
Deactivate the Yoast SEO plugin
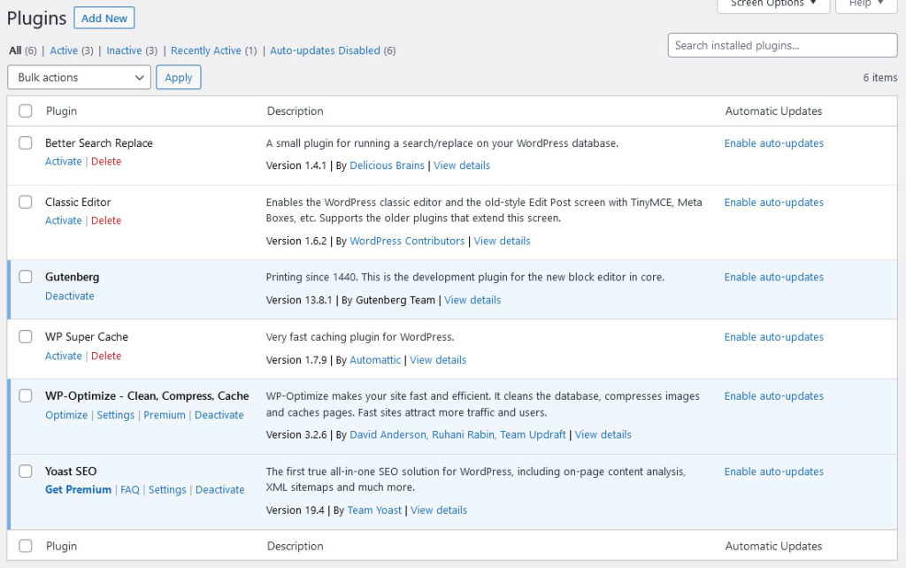[220, 489]
